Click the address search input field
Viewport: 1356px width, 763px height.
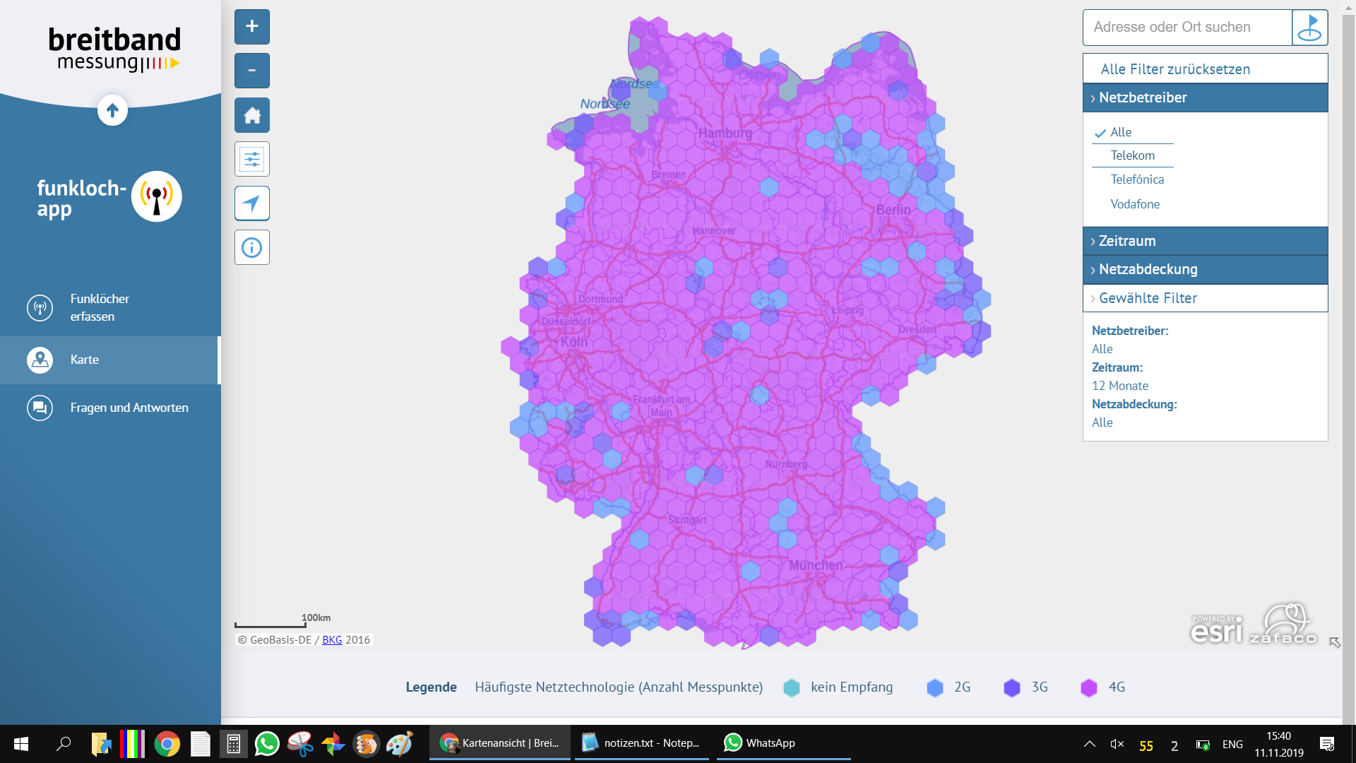pyautogui.click(x=1186, y=28)
